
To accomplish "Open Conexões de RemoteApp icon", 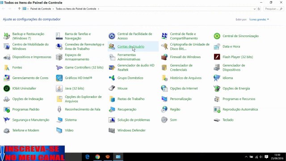I will point(59,47).
